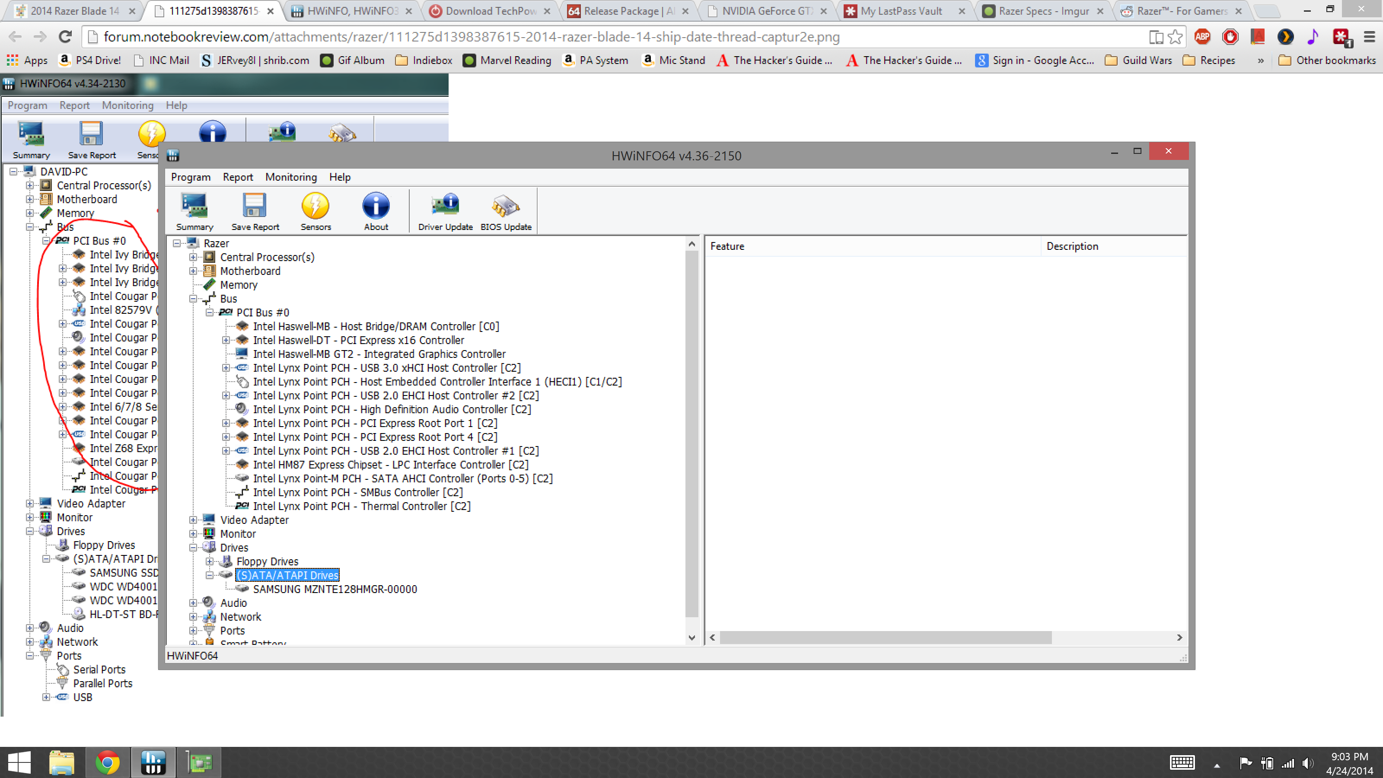The width and height of the screenshot is (1383, 778).
Task: Click tree pane scroll up arrow
Action: click(691, 244)
